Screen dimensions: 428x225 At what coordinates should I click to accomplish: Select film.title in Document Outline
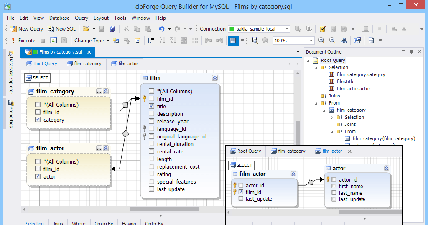pyautogui.click(x=346, y=82)
